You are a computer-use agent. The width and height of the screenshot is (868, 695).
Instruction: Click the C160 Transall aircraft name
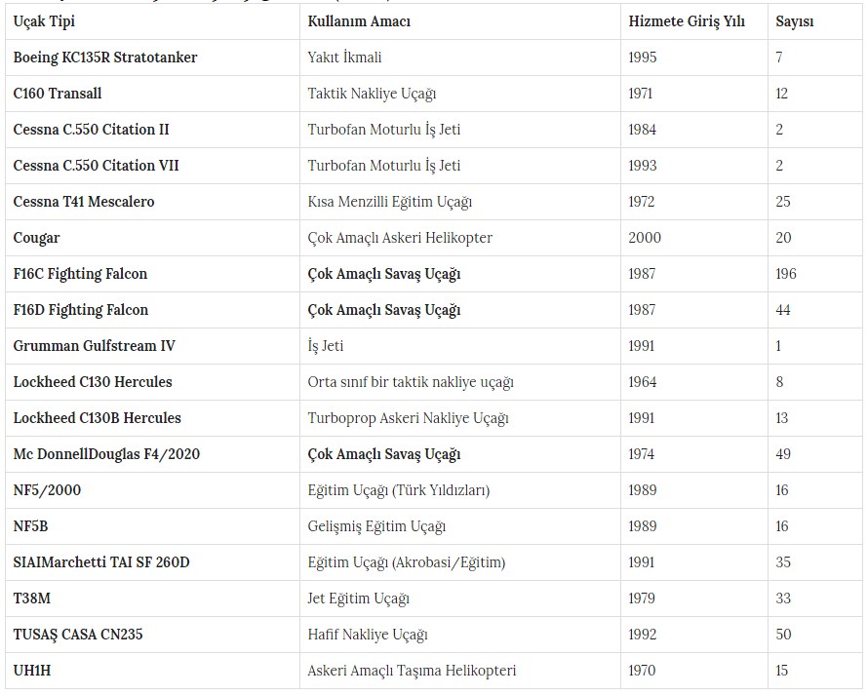[58, 94]
